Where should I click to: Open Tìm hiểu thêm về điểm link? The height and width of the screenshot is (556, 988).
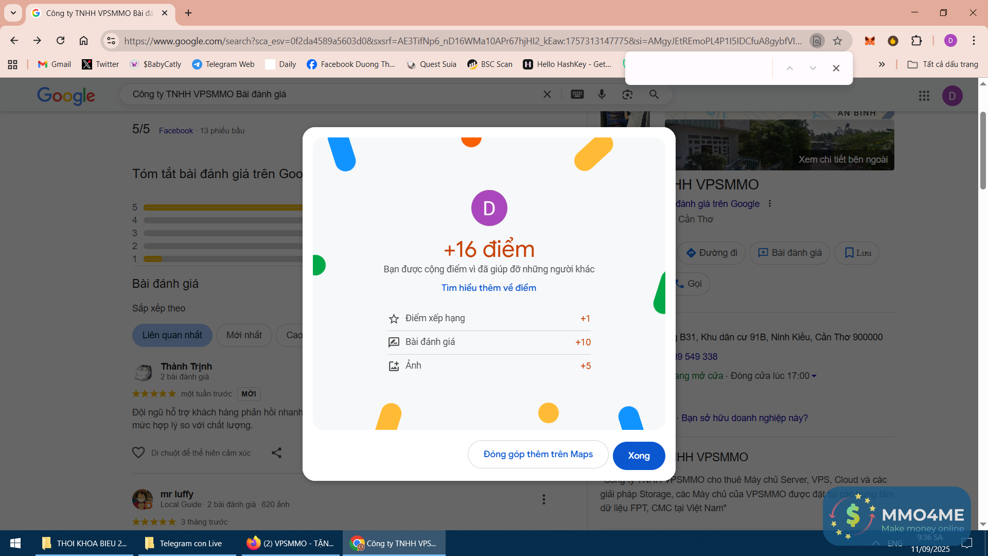488,288
